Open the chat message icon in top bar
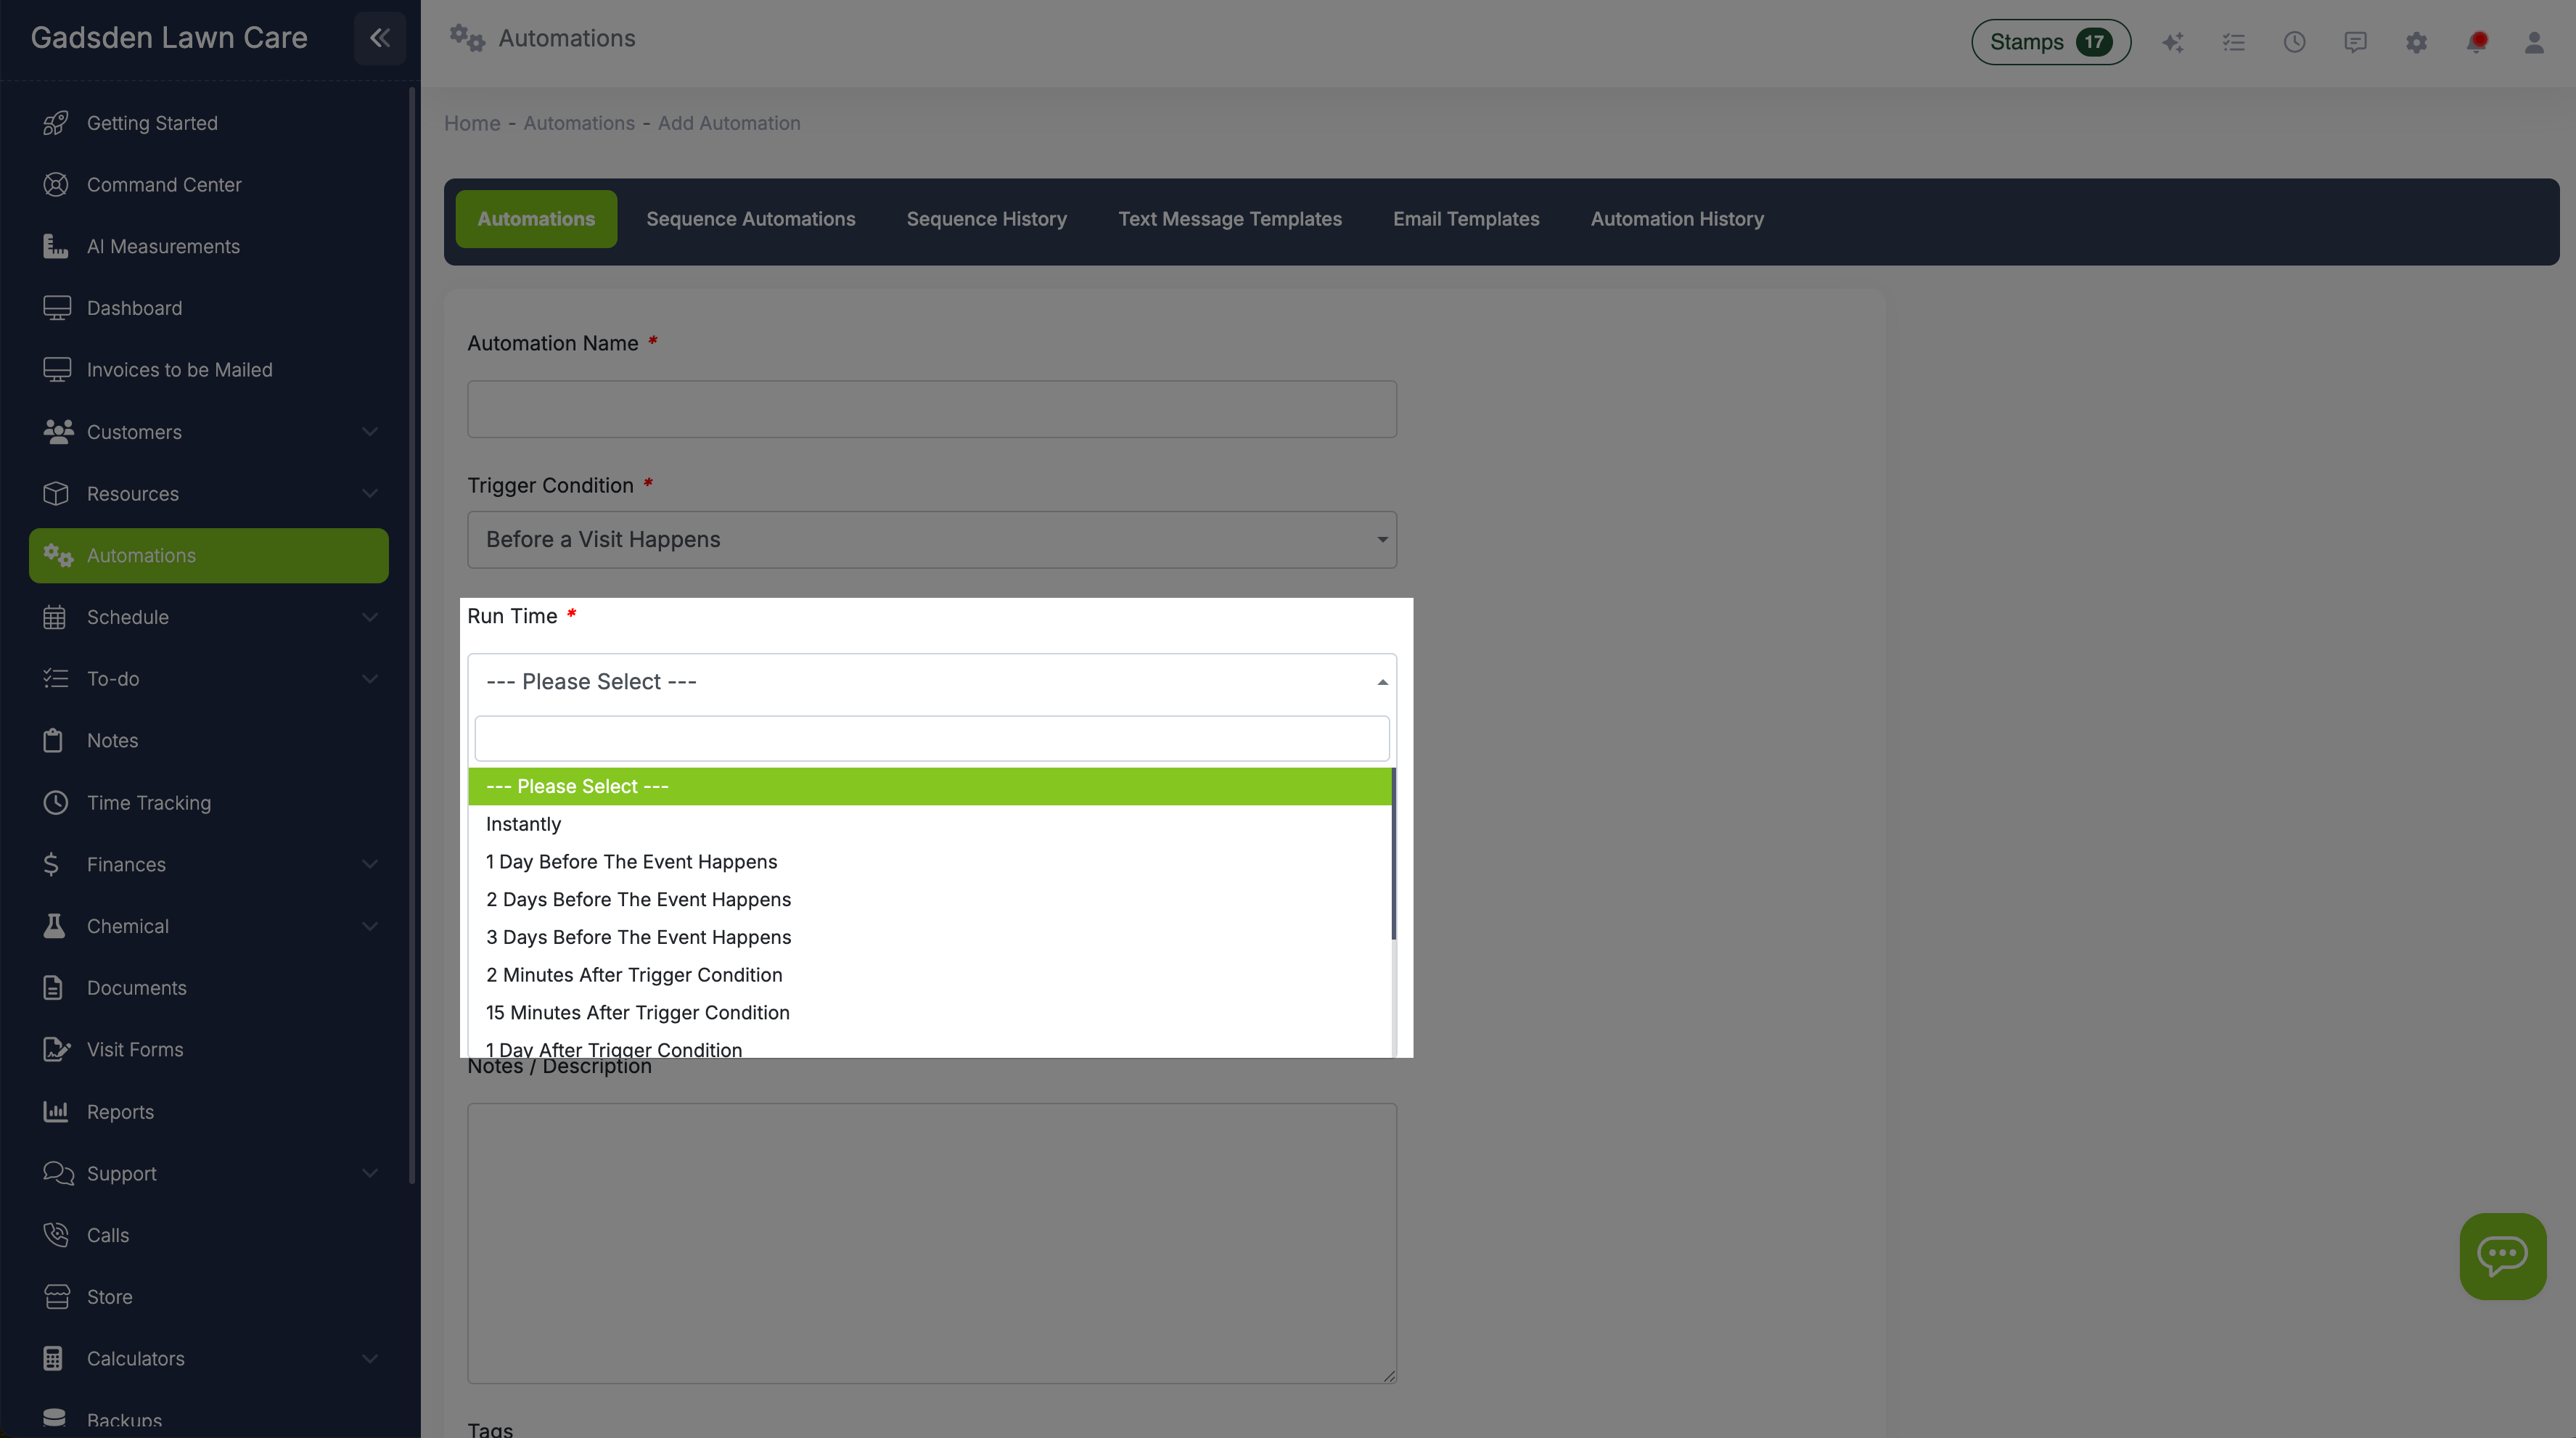The height and width of the screenshot is (1438, 2576). [x=2356, y=42]
